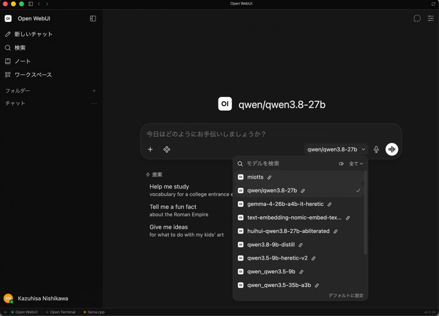Select gemma-4-26b-a4b-it-heretic model
This screenshot has width=439, height=316.
pyautogui.click(x=299, y=204)
